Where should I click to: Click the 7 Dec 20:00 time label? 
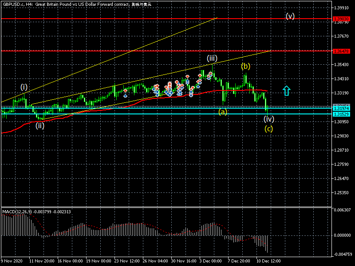click(x=239, y=261)
